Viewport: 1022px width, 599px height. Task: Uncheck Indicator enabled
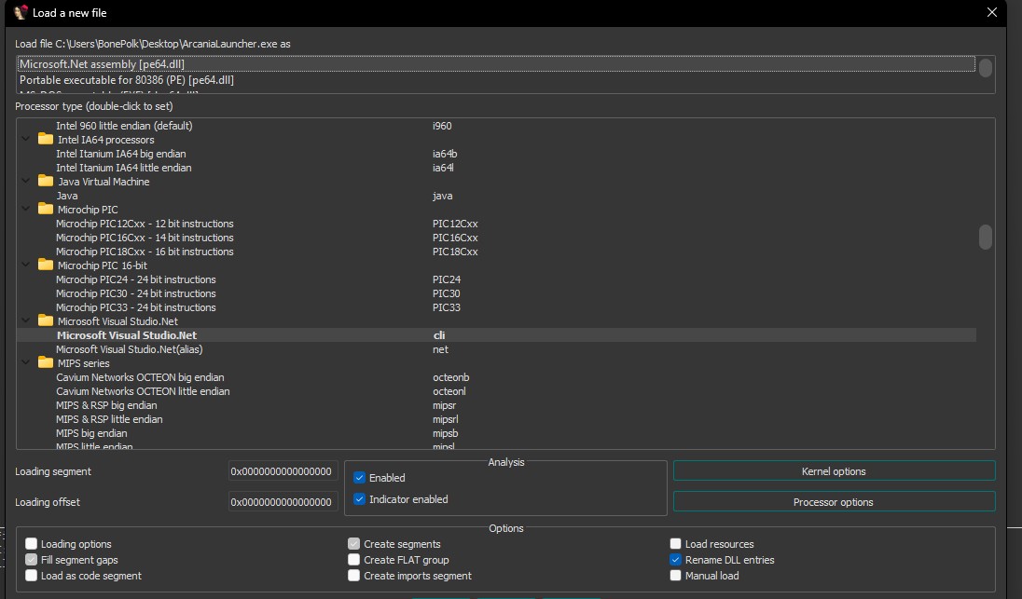[x=359, y=499]
